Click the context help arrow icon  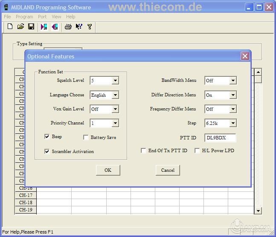tap(79, 27)
